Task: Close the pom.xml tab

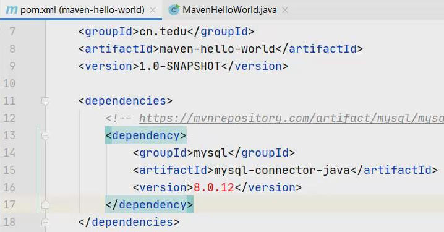Action: click(153, 10)
